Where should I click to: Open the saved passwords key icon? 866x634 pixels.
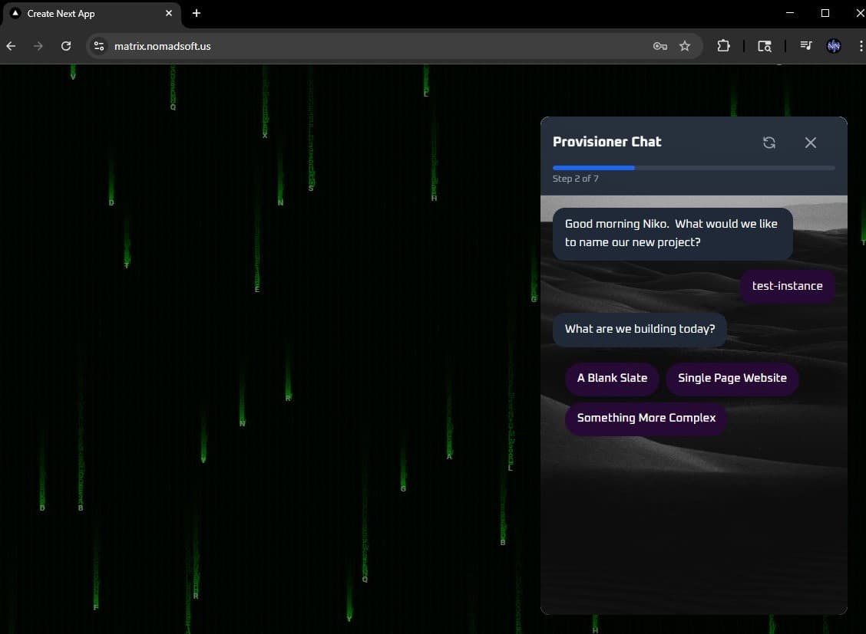tap(659, 46)
